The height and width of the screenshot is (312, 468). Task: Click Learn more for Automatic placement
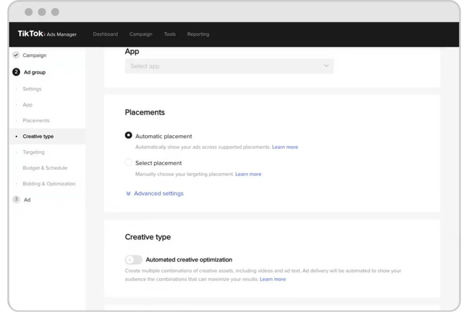click(x=285, y=147)
